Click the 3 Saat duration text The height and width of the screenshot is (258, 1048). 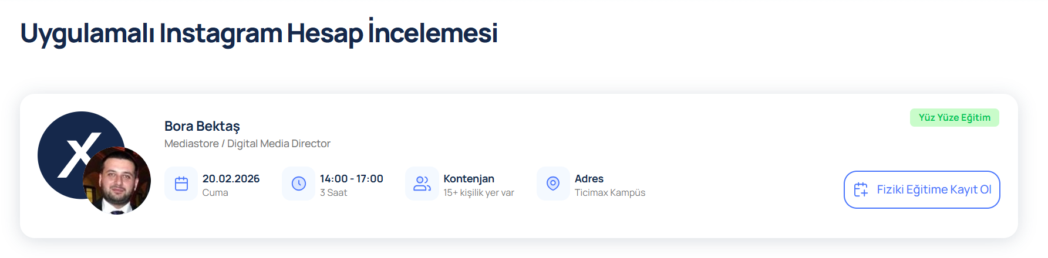333,193
